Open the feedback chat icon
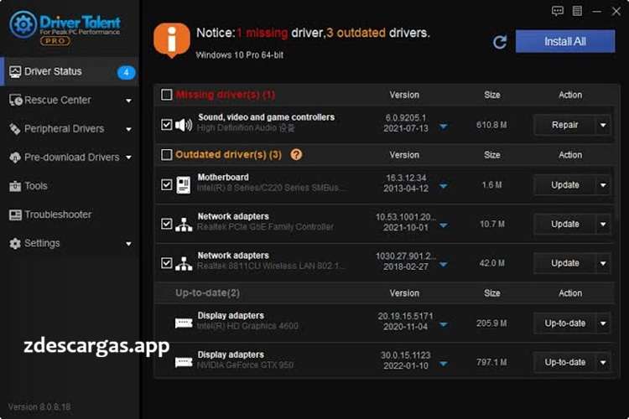This screenshot has height=419, width=629. pos(557,11)
